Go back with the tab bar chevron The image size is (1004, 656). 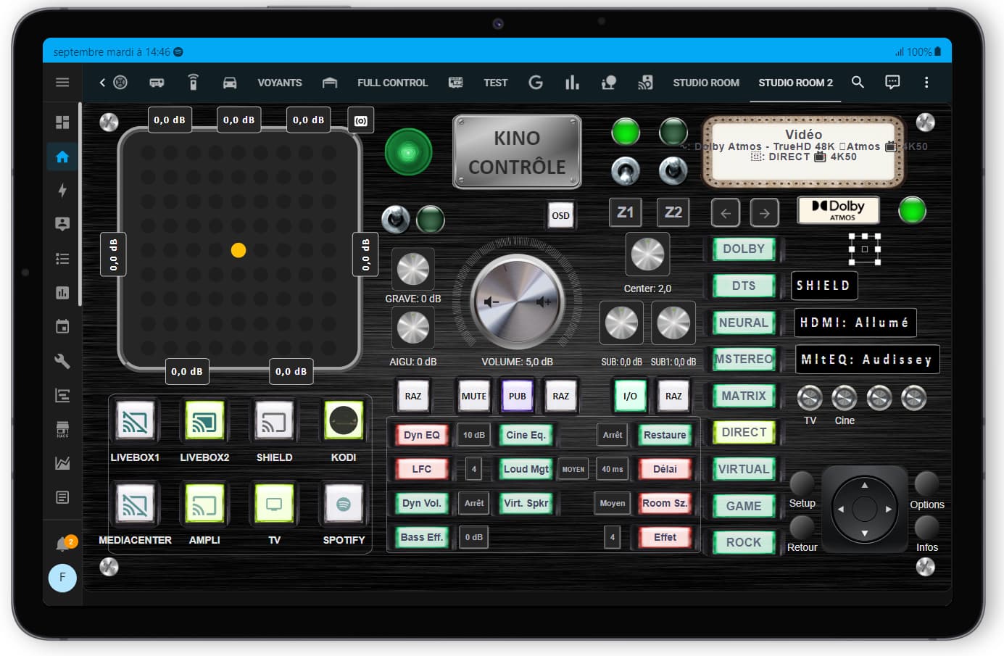pos(102,82)
